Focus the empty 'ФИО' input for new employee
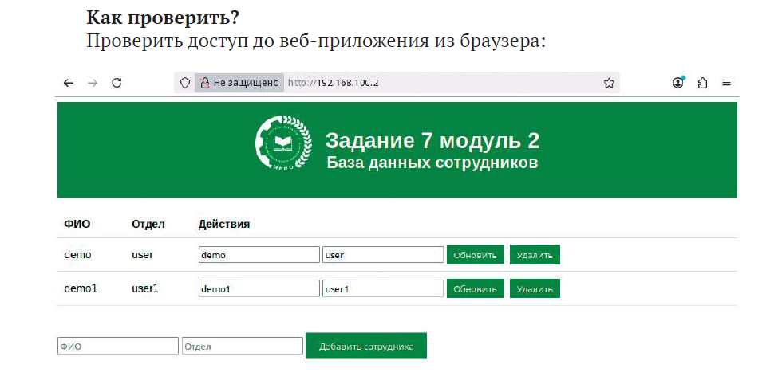Image resolution: width=778 pixels, height=380 pixels. 117,346
